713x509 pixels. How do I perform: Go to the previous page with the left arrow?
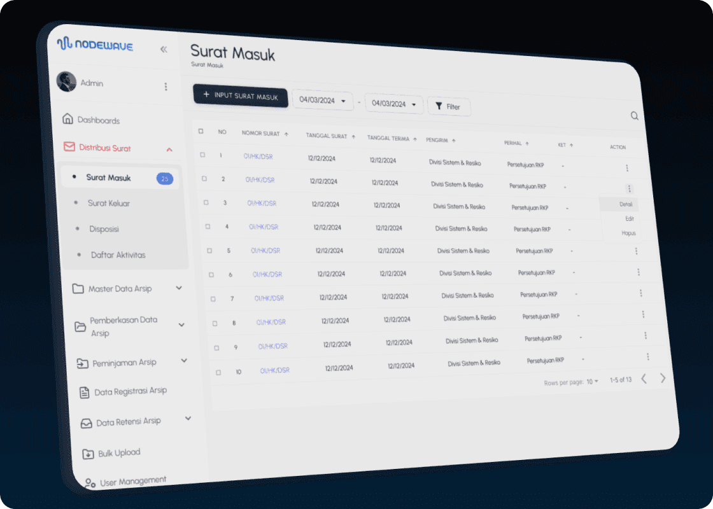point(644,379)
